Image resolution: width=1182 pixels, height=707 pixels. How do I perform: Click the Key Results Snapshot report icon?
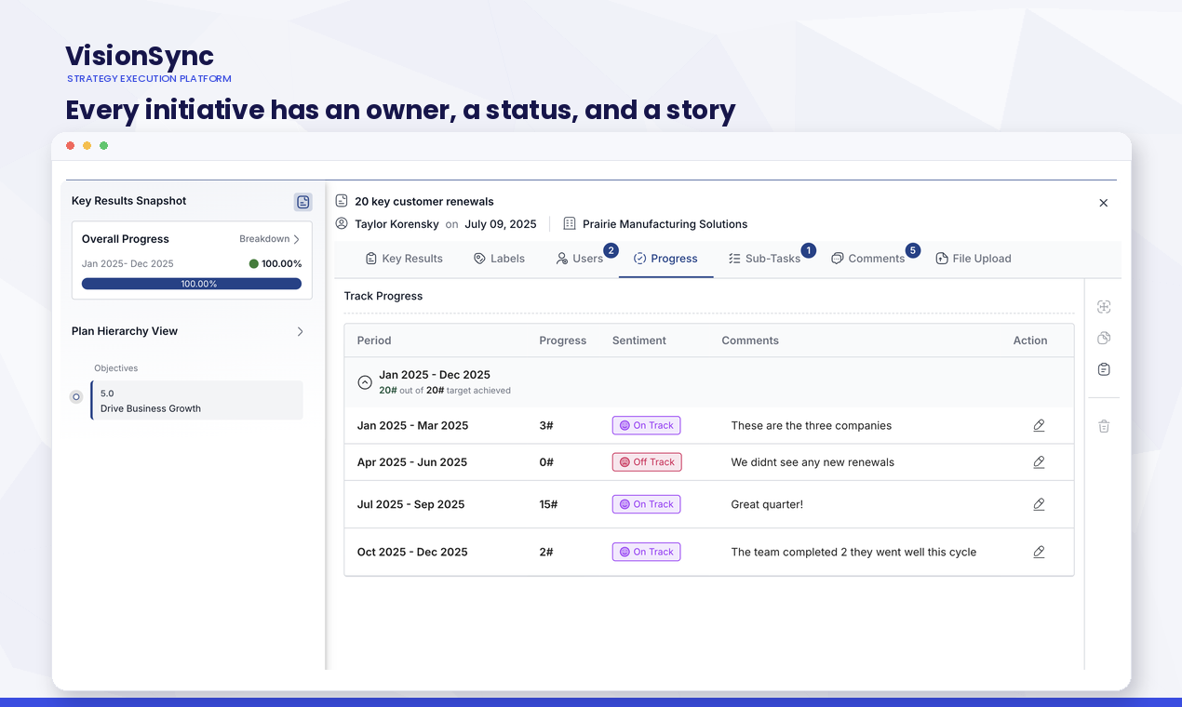302,202
